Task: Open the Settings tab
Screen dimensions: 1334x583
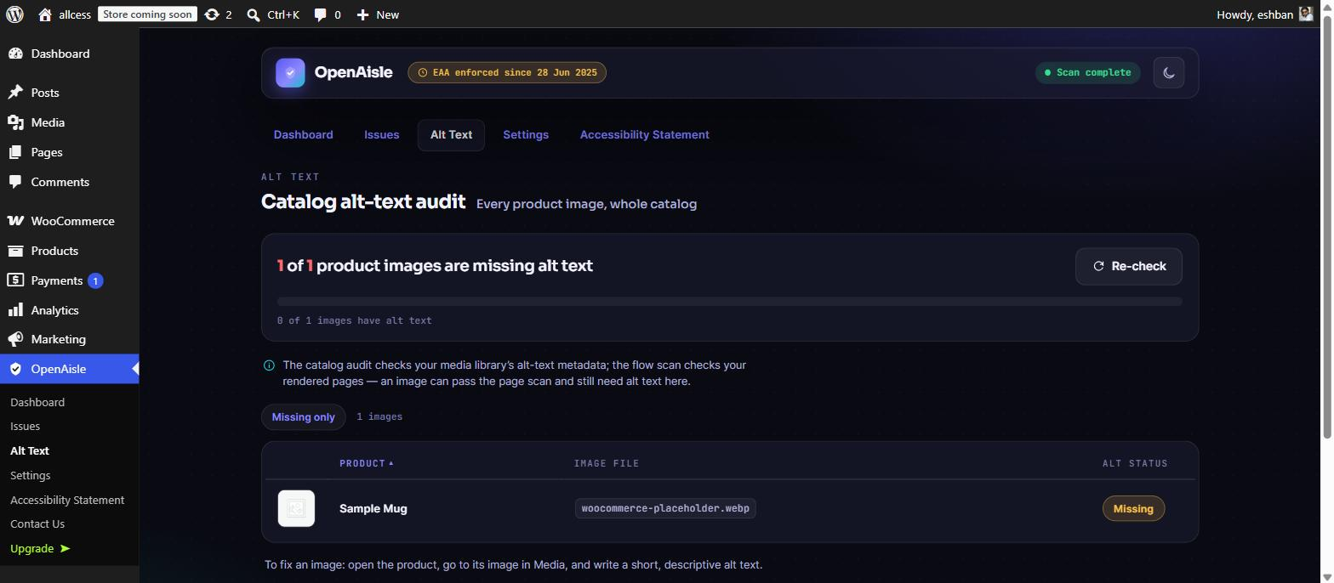Action: (x=526, y=135)
